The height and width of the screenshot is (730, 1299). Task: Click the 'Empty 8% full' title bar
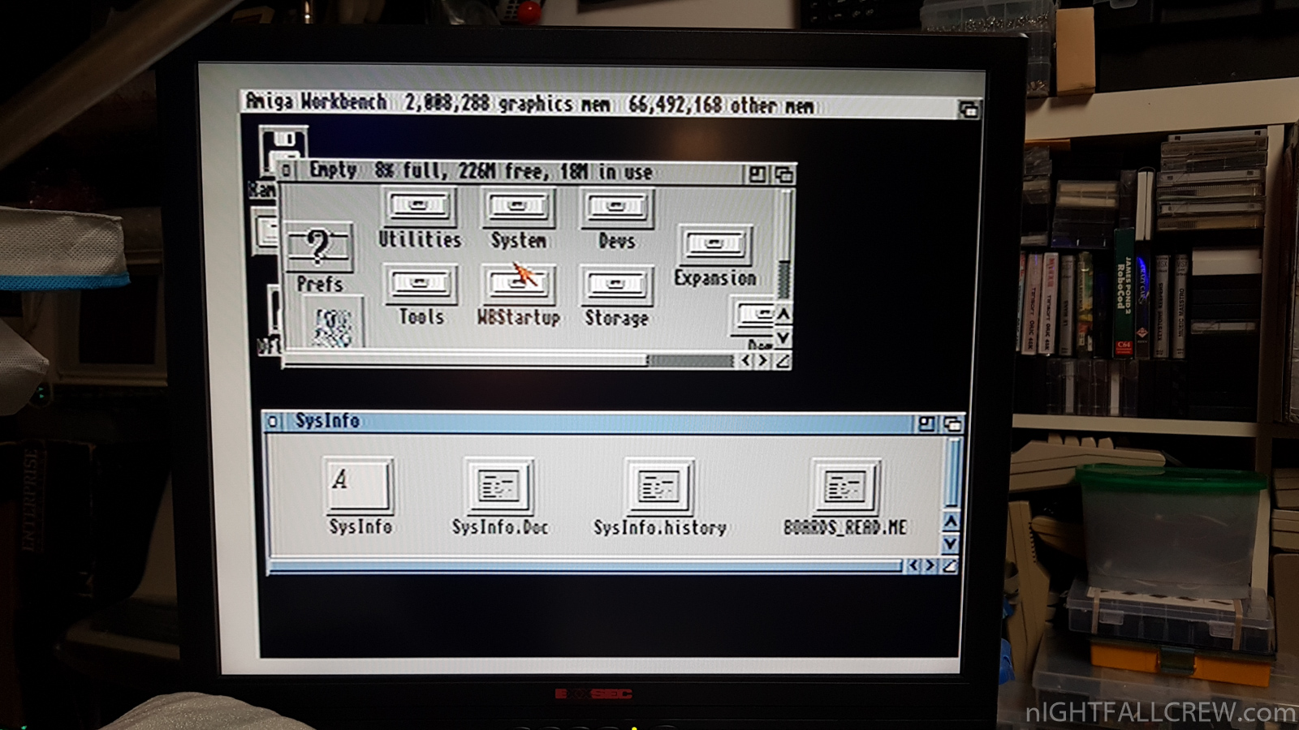(x=520, y=172)
